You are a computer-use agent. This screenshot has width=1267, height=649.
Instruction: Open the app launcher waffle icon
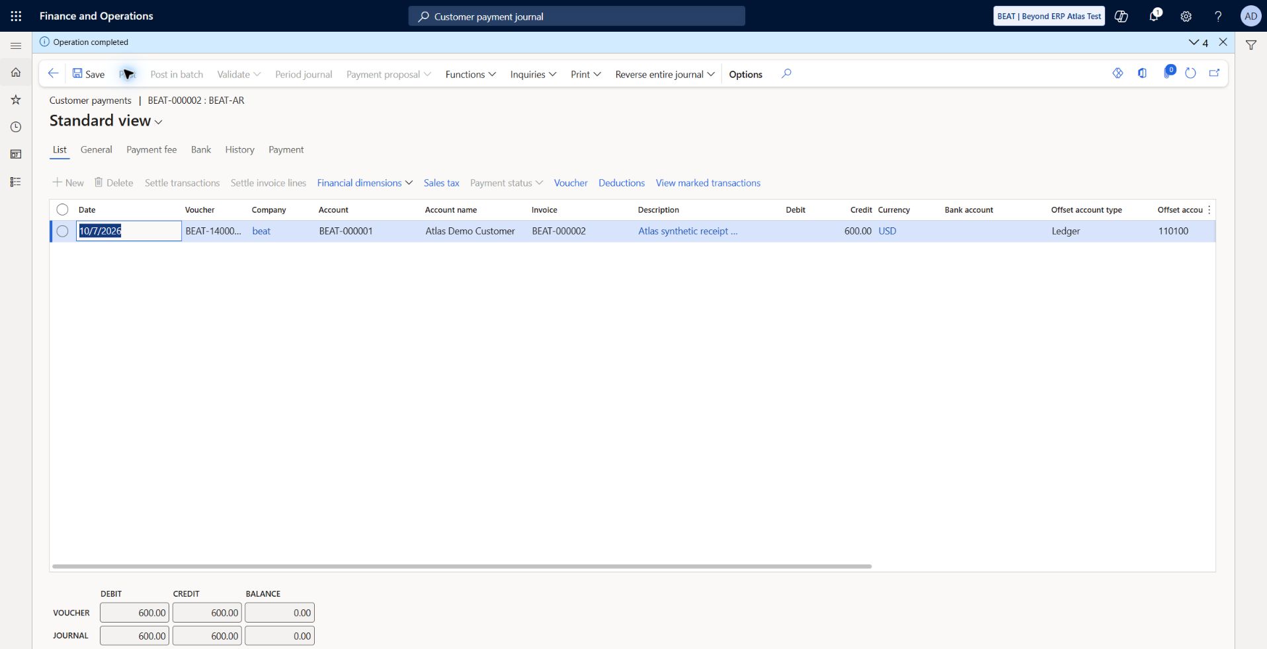16,16
